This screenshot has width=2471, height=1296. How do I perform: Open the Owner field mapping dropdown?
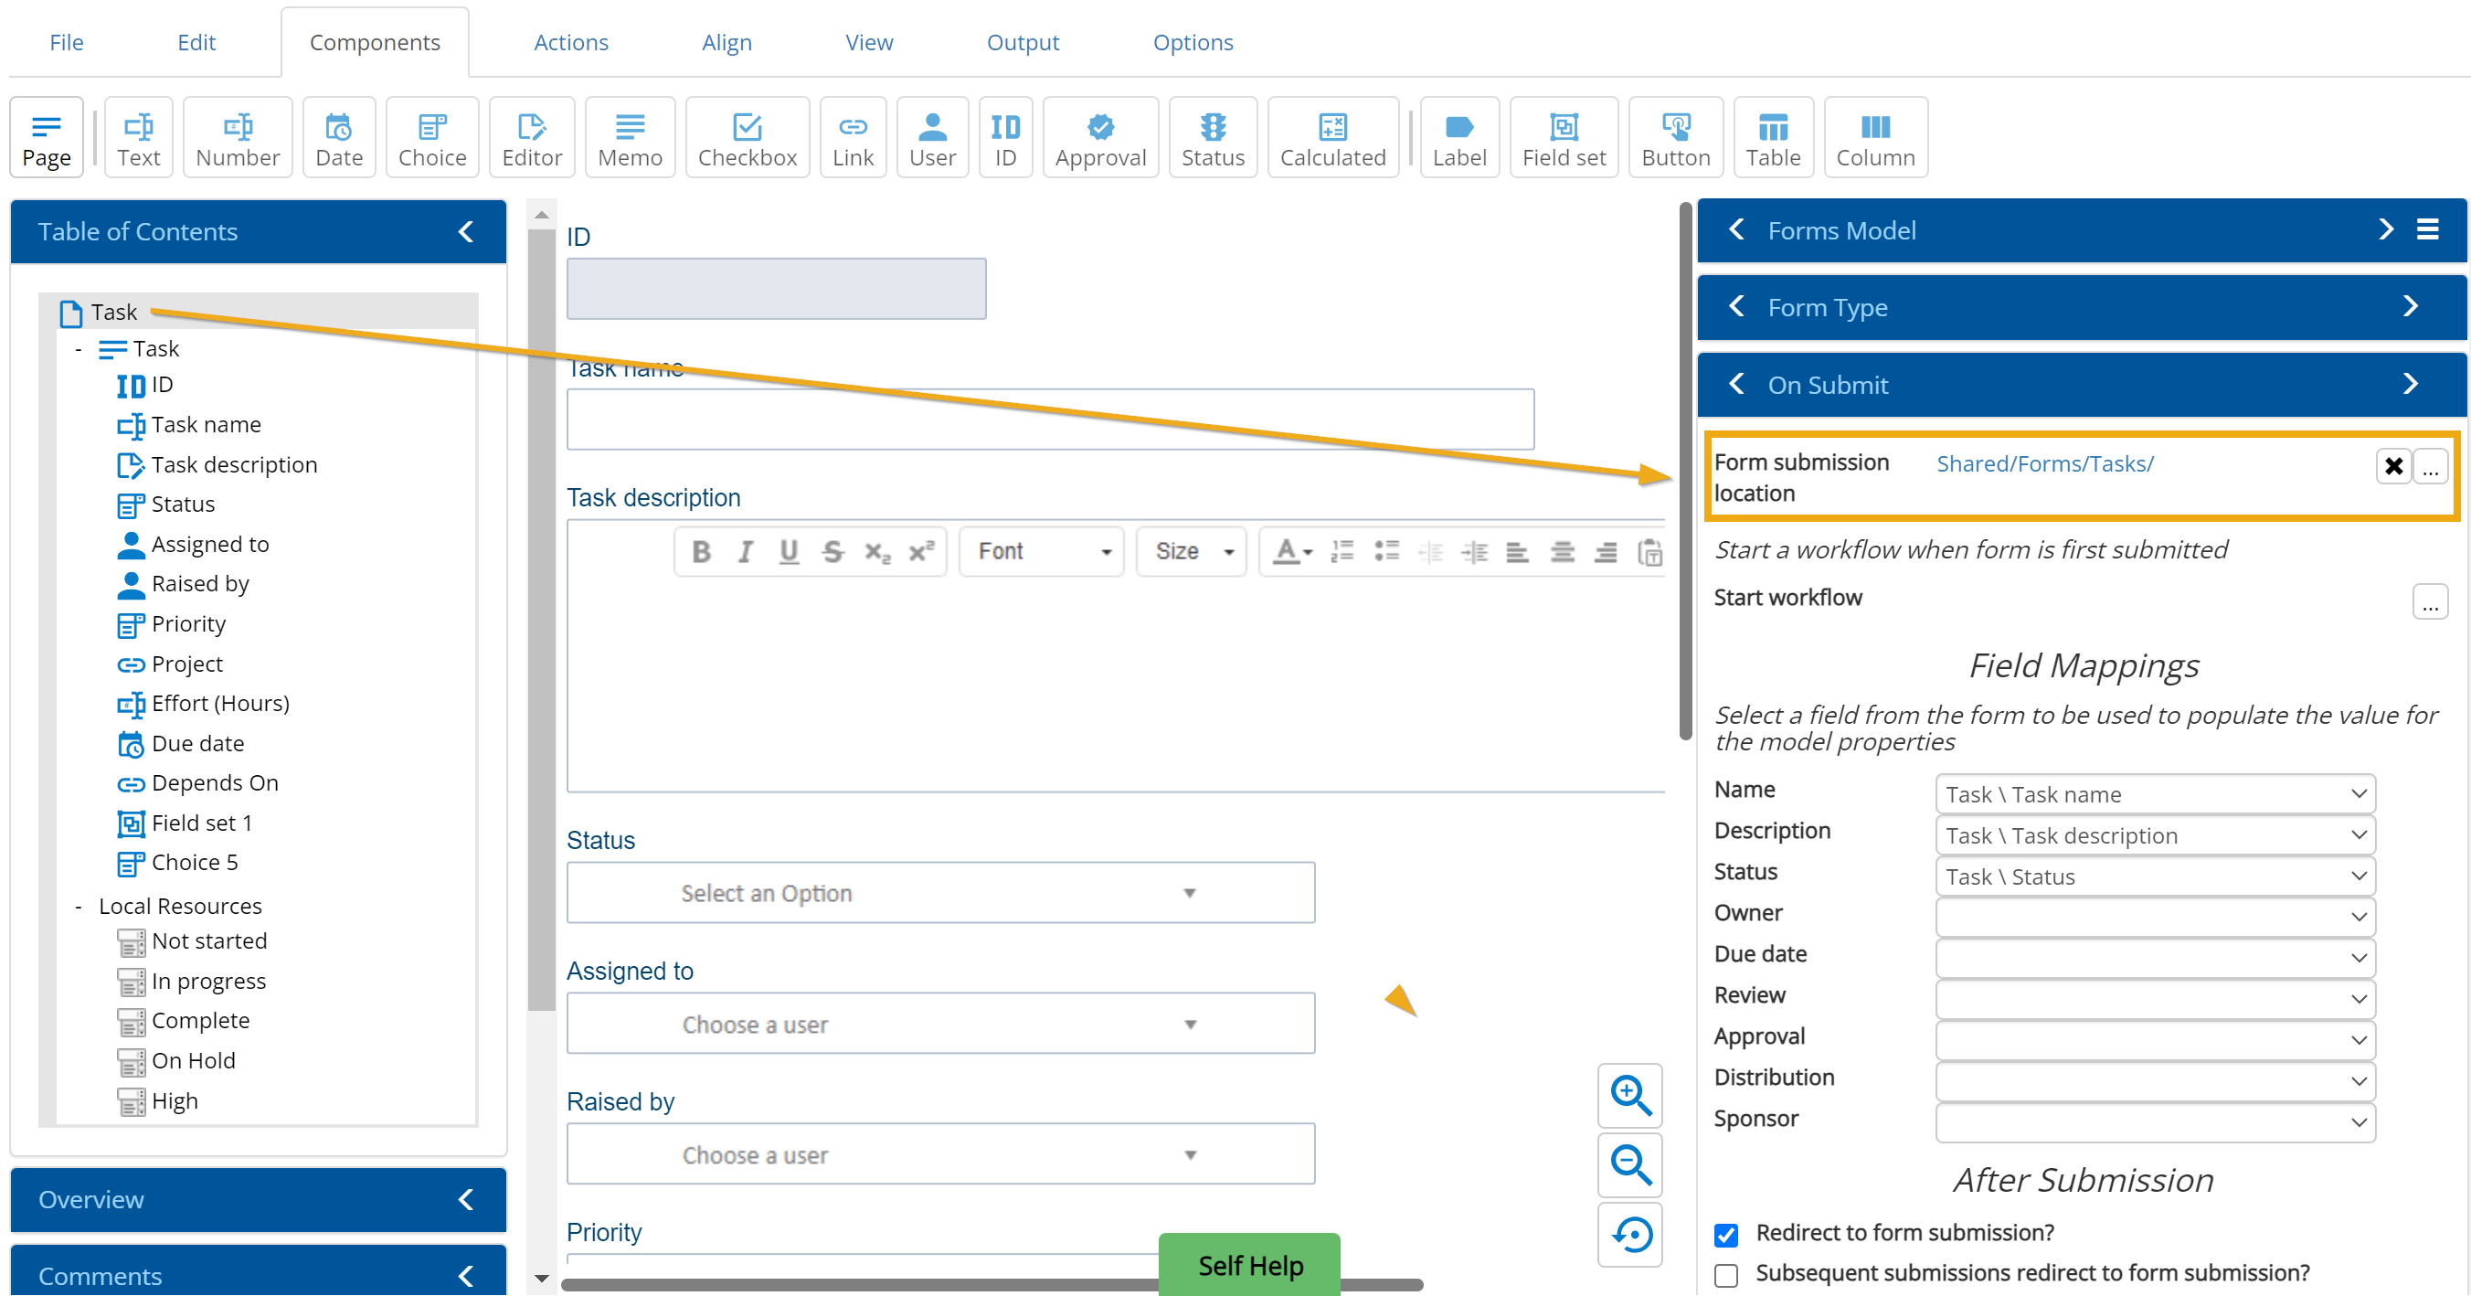2155,916
